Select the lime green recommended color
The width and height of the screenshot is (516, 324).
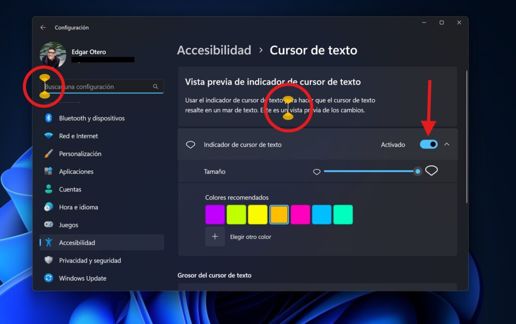coord(236,215)
